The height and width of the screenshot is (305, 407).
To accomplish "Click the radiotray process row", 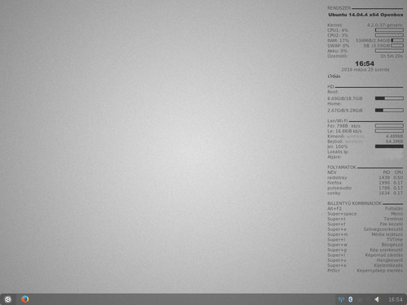I will click(365, 177).
